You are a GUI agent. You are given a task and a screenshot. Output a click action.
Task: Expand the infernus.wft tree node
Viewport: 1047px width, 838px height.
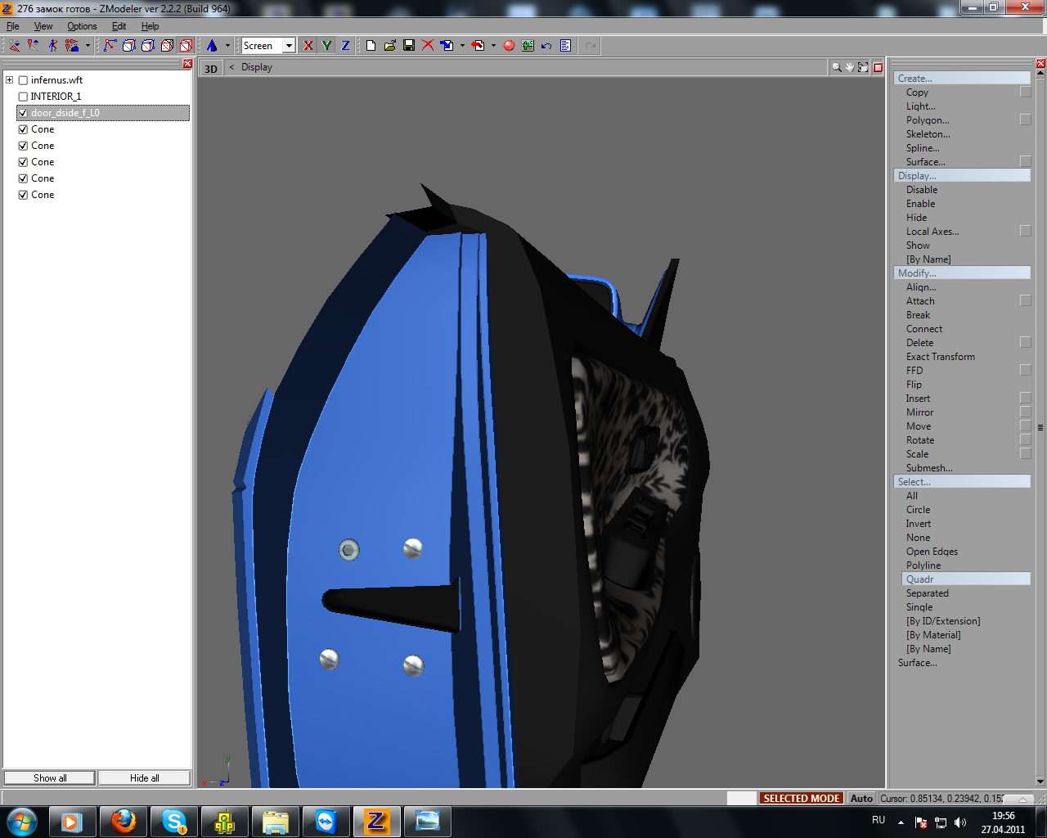[10, 80]
